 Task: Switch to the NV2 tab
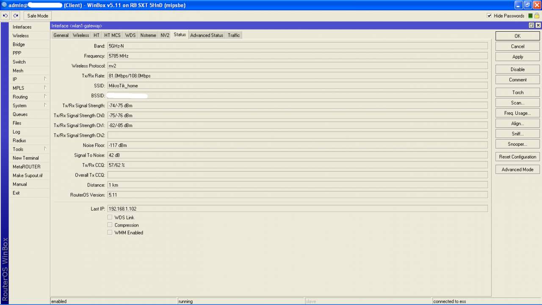pos(165,35)
